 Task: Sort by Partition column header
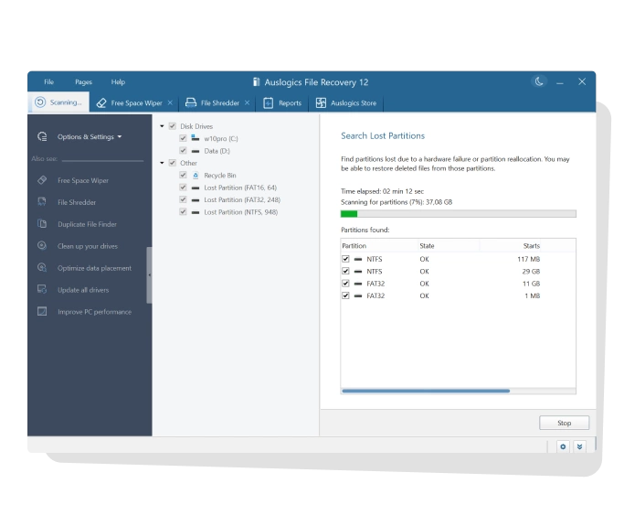(380, 245)
